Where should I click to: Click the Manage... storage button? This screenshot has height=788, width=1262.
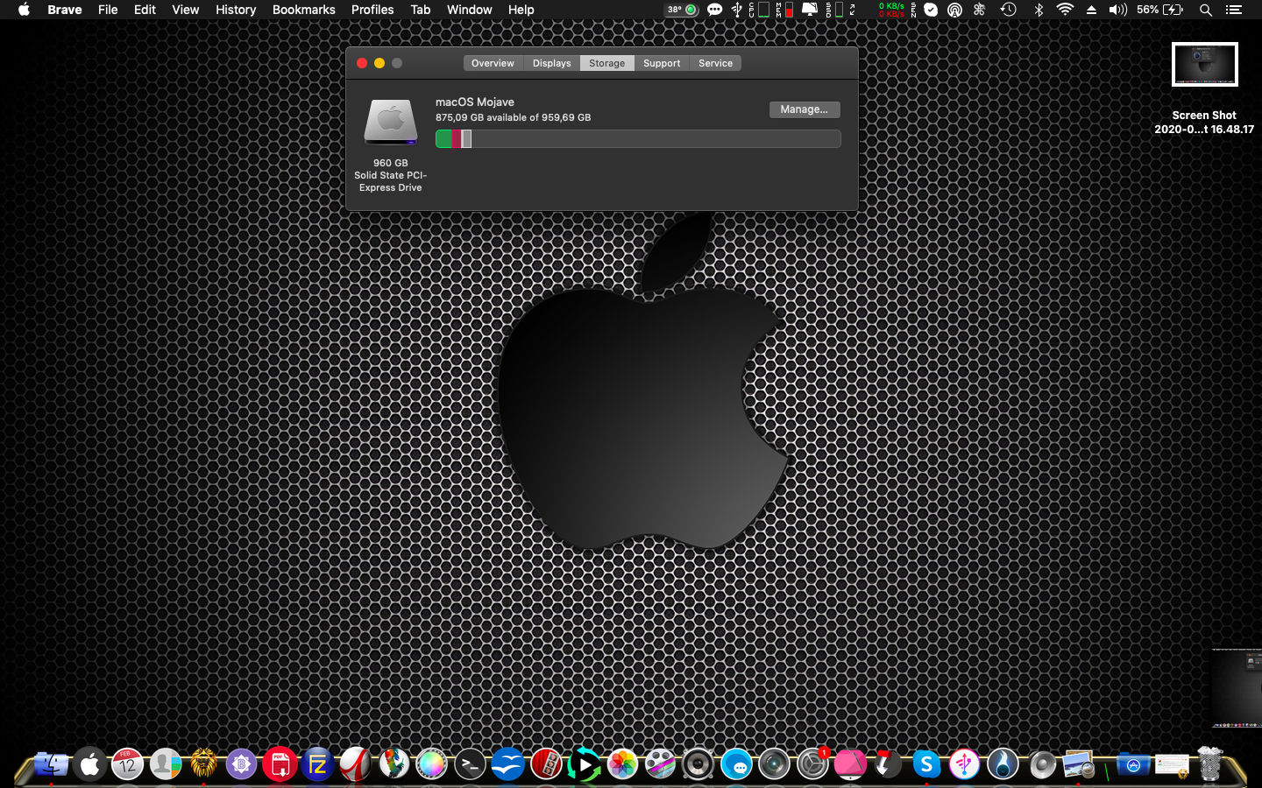[x=805, y=109]
